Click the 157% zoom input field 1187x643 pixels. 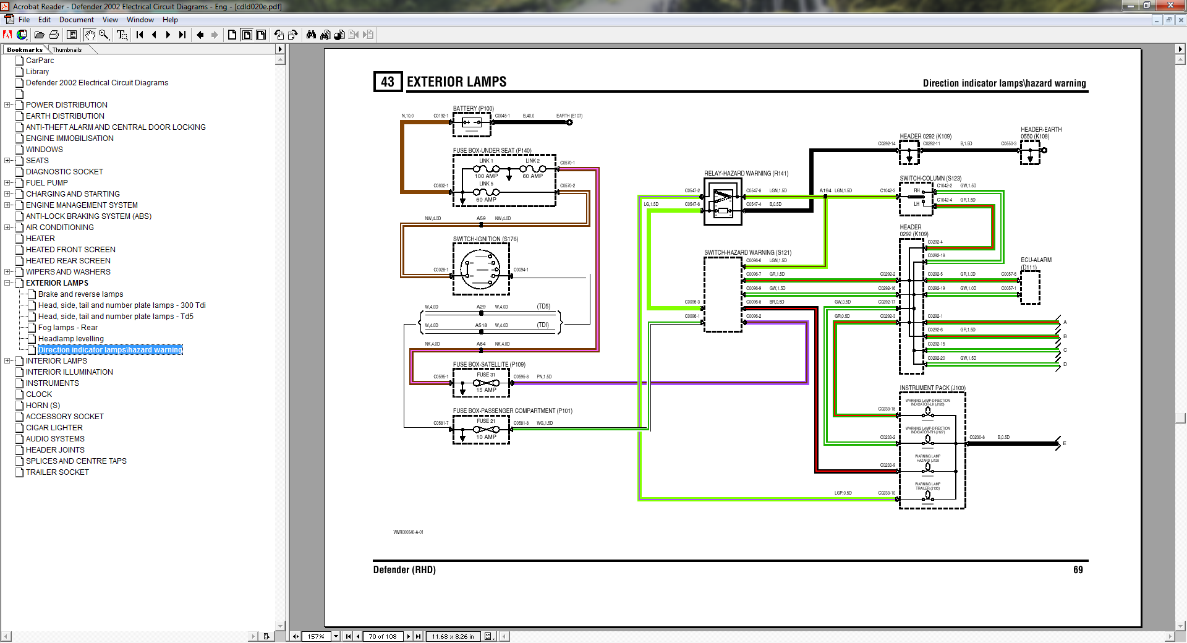pyautogui.click(x=316, y=636)
